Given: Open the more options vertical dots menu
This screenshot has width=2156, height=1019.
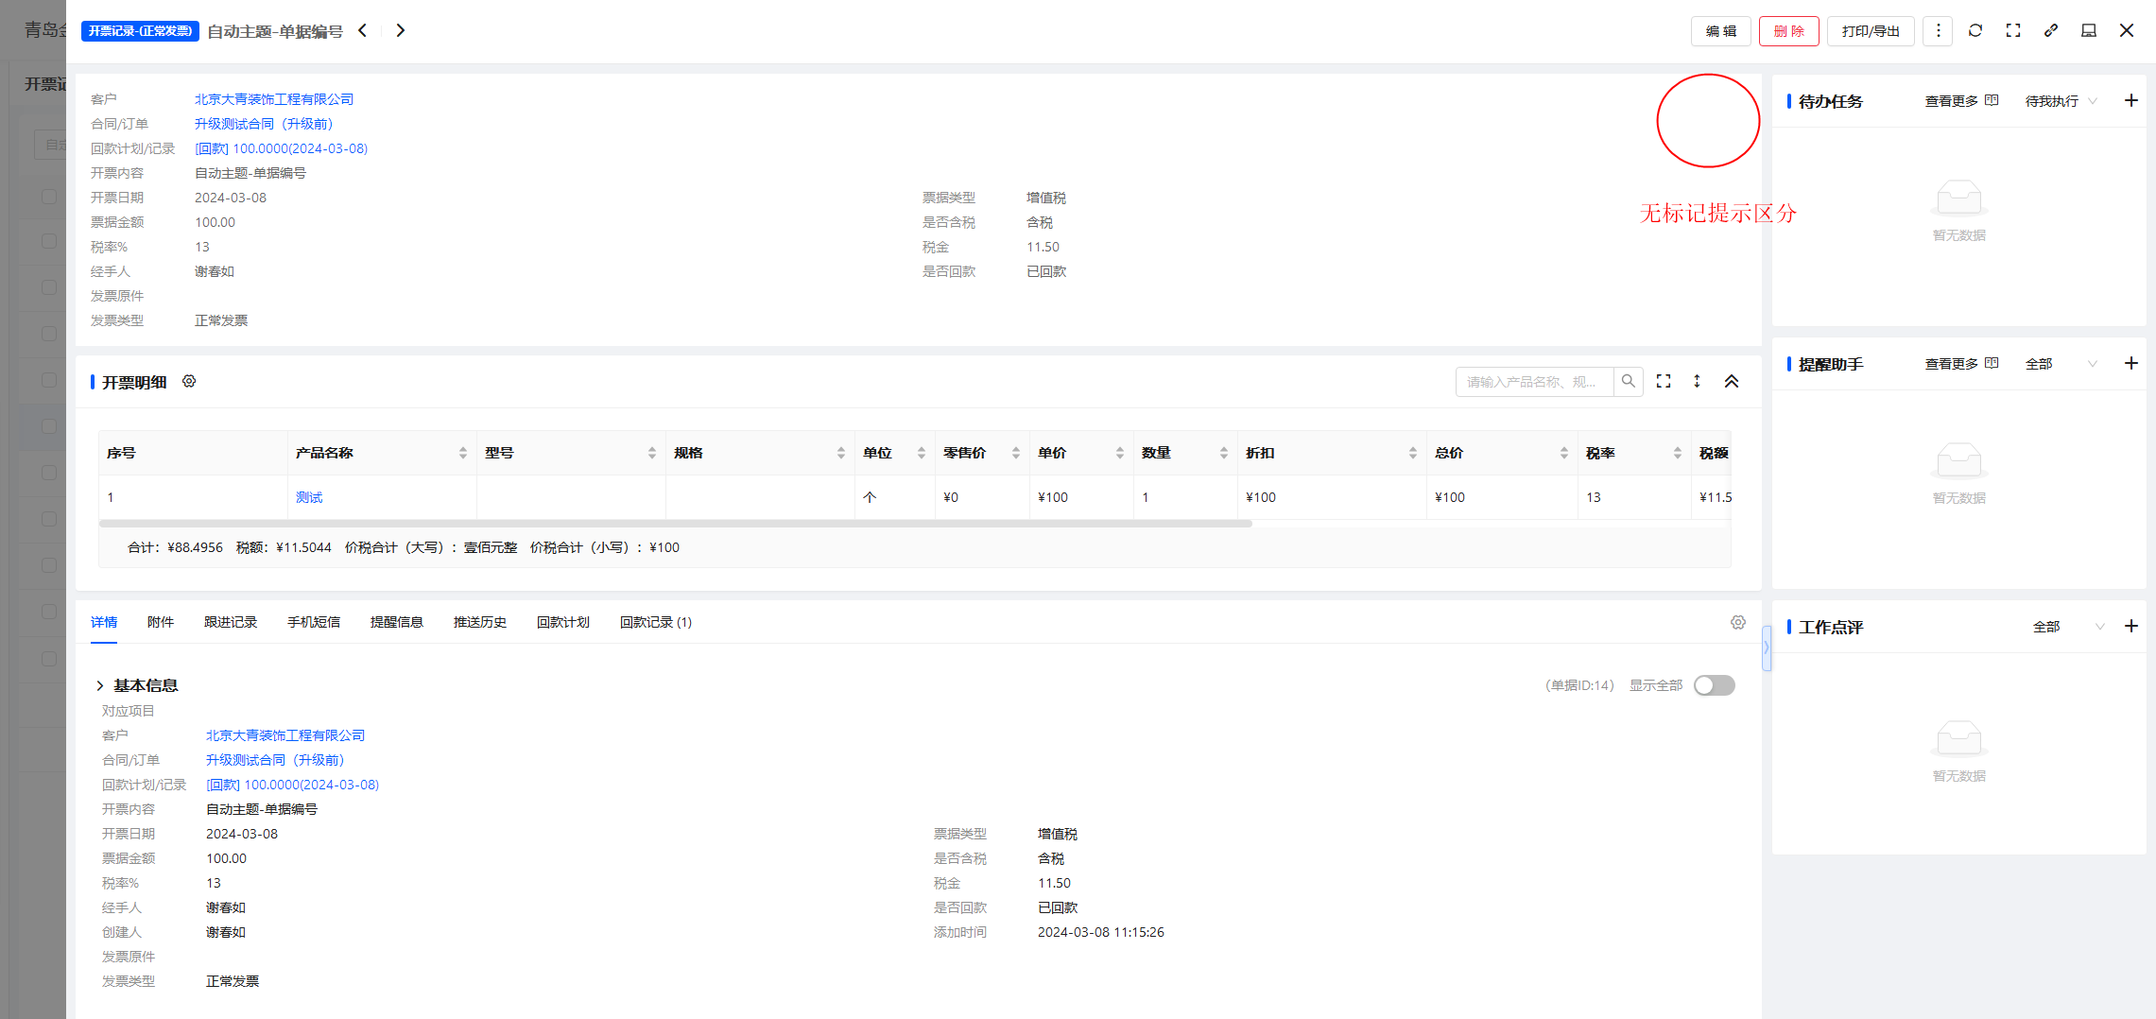Looking at the screenshot, I should point(1938,31).
